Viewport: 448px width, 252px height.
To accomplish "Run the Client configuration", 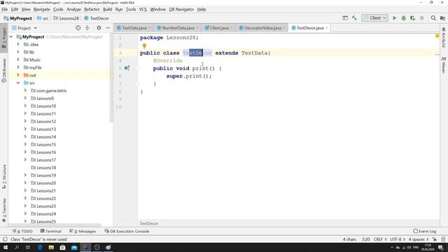I will pos(395,18).
